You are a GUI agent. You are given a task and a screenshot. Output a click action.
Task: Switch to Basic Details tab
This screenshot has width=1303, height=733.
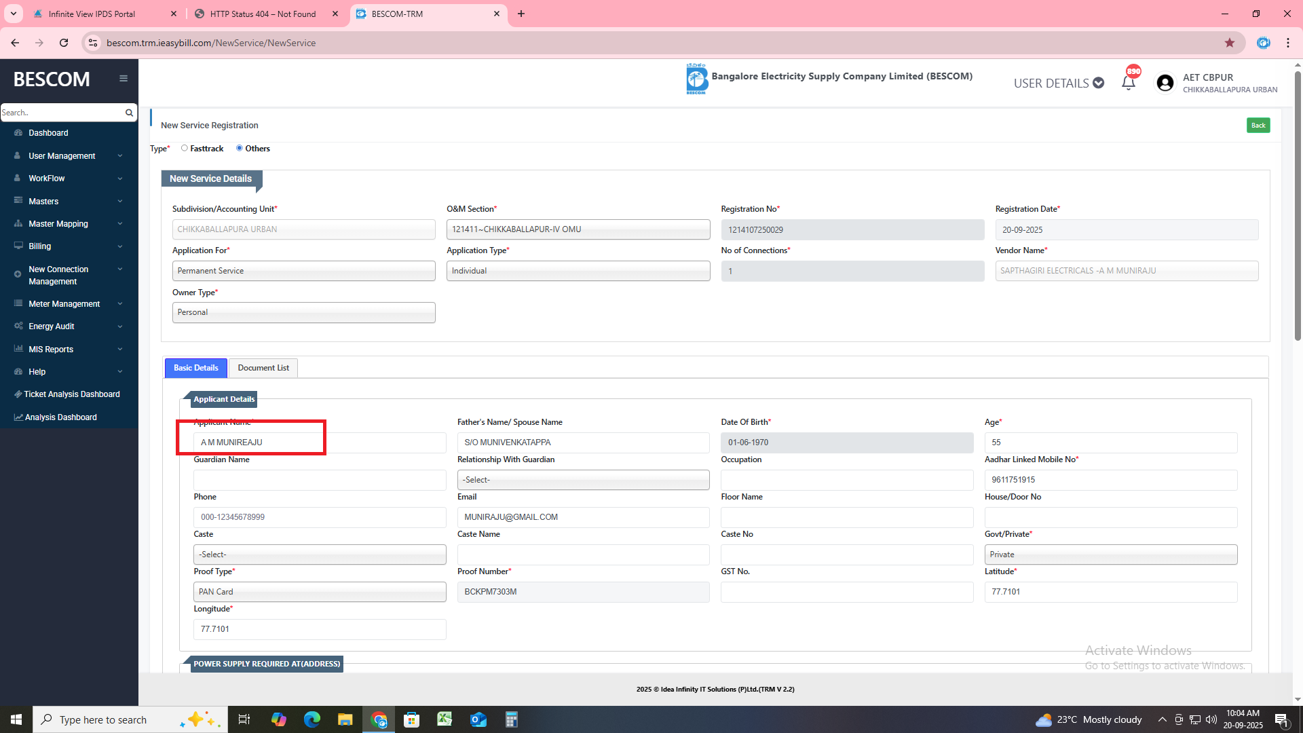195,368
